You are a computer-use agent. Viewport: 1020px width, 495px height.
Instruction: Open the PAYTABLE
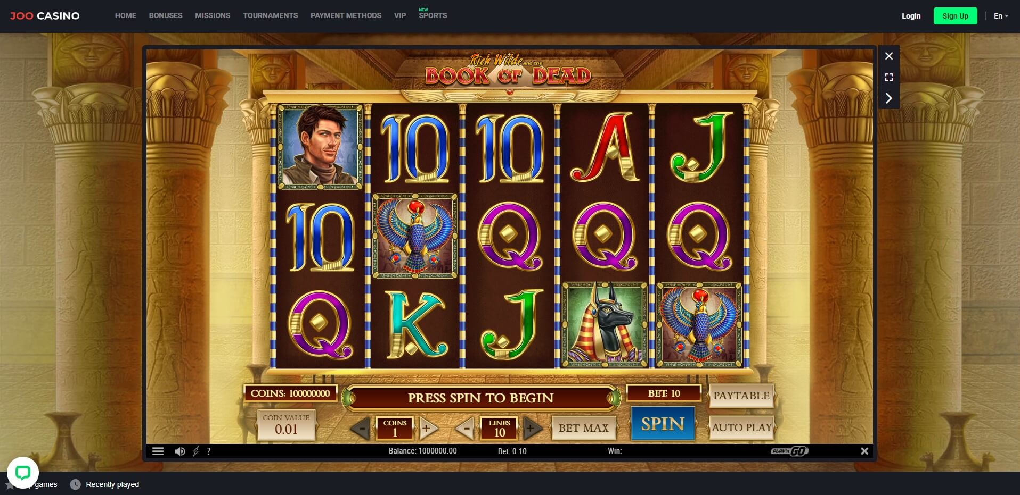(x=741, y=396)
